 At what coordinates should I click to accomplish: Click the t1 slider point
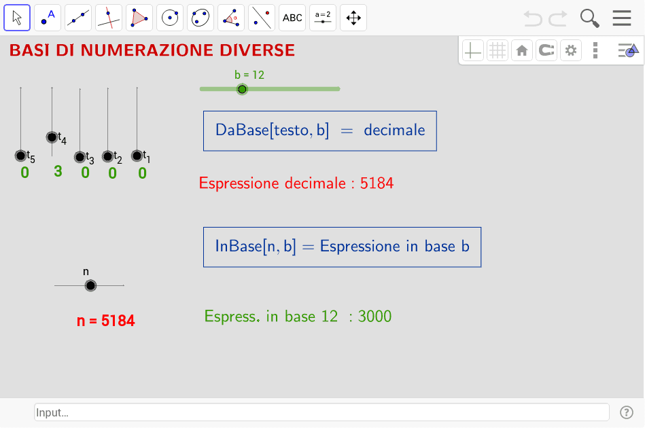point(137,156)
